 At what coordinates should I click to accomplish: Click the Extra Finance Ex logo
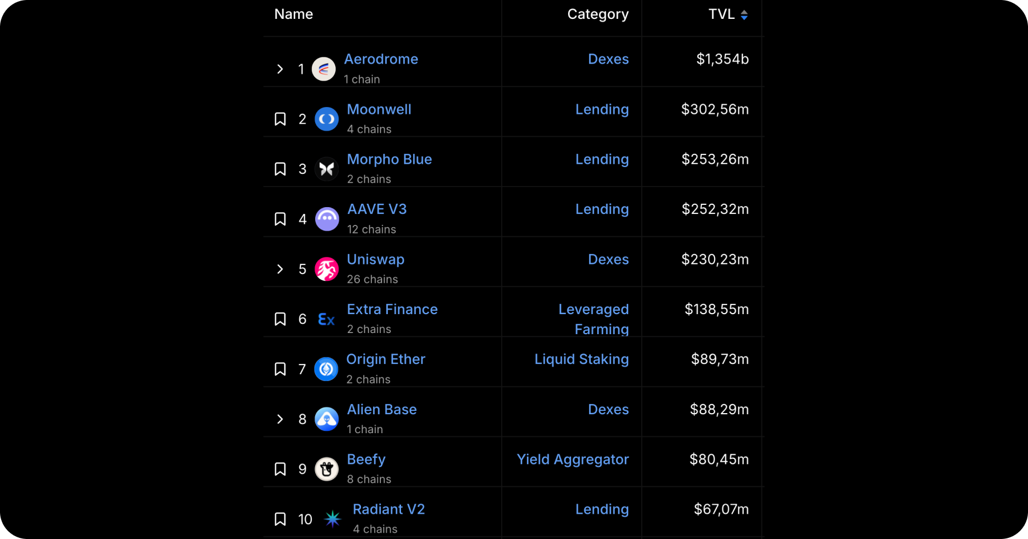(x=327, y=319)
